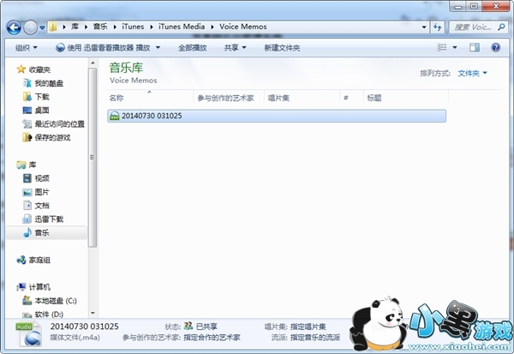The width and height of the screenshot is (514, 354).
Task: Toggle the preview pane icon
Action: (x=474, y=48)
